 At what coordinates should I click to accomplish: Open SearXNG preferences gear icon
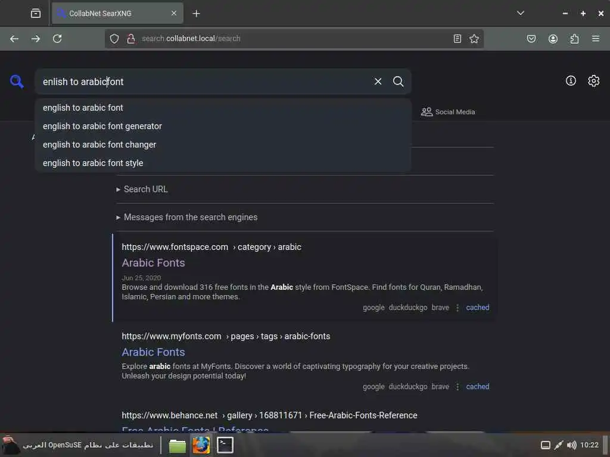click(x=593, y=81)
